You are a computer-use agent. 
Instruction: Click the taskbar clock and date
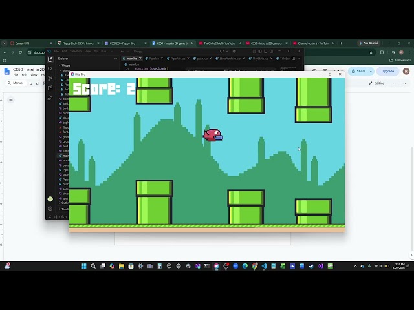point(398,266)
